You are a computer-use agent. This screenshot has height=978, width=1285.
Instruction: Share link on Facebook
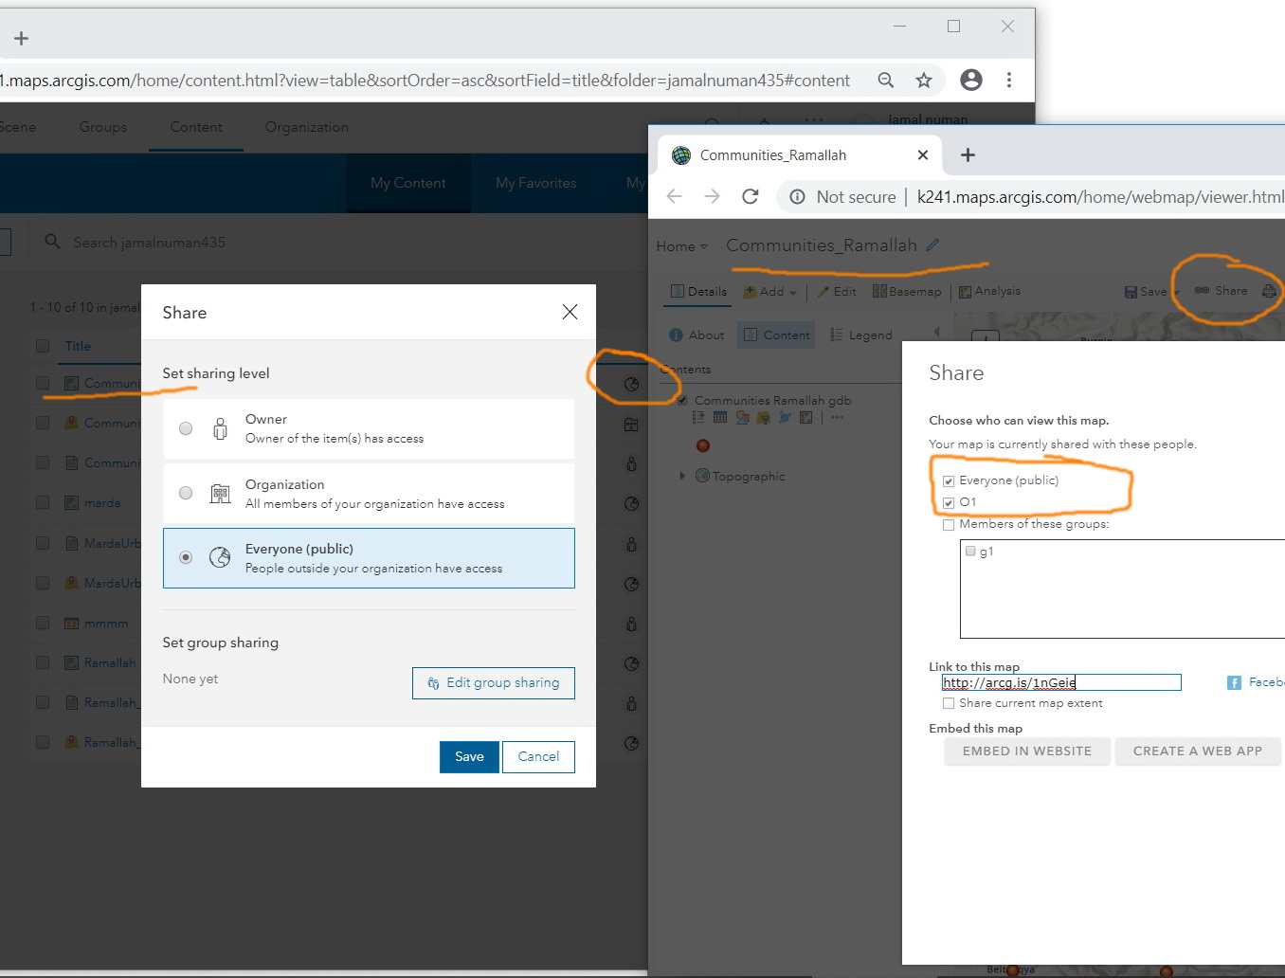tap(1256, 682)
